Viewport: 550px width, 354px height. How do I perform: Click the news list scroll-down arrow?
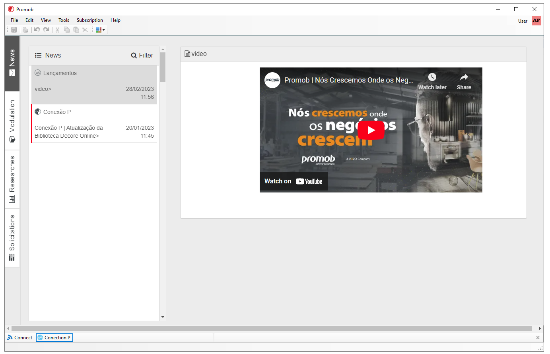tap(163, 317)
